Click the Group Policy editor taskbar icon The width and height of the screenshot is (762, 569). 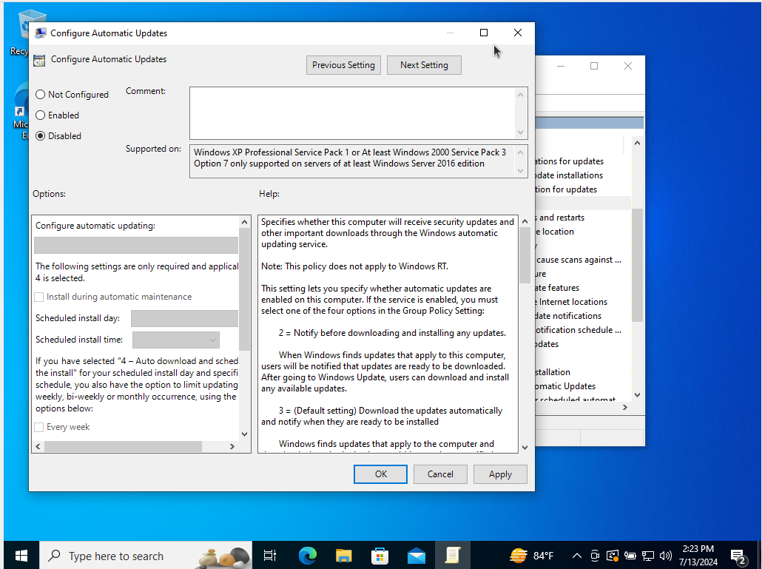pyautogui.click(x=453, y=556)
